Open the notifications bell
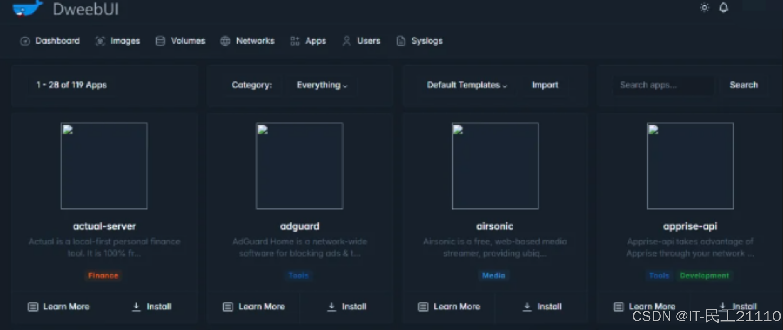Image resolution: width=783 pixels, height=330 pixels. point(724,7)
